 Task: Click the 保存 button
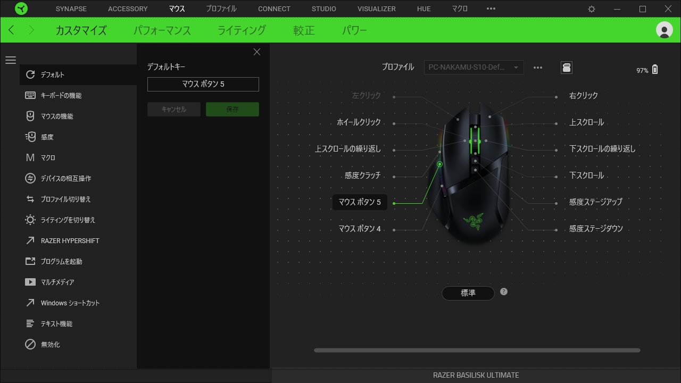click(232, 109)
